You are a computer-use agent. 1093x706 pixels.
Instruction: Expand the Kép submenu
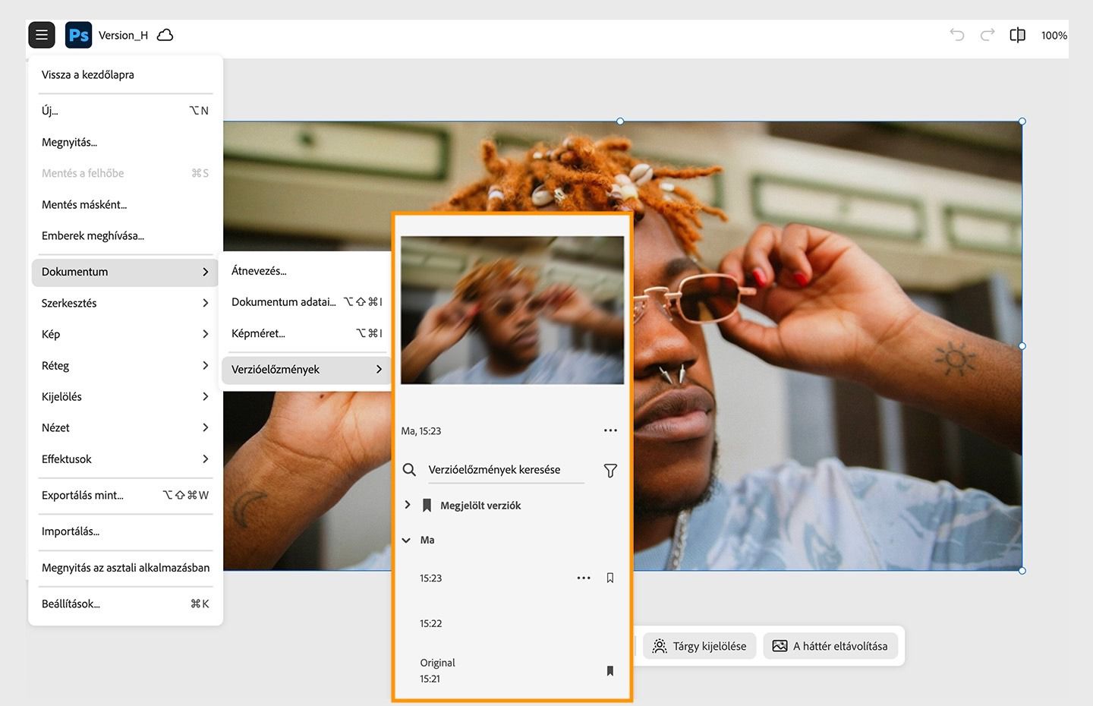click(x=125, y=334)
